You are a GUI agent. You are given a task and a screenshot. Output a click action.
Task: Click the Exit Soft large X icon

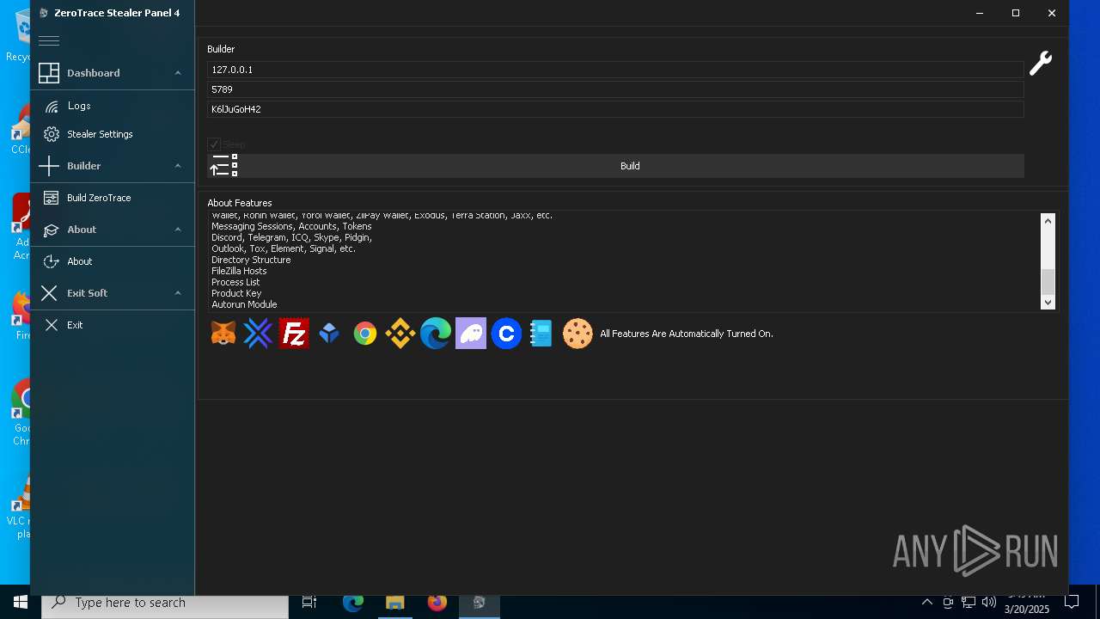point(49,293)
